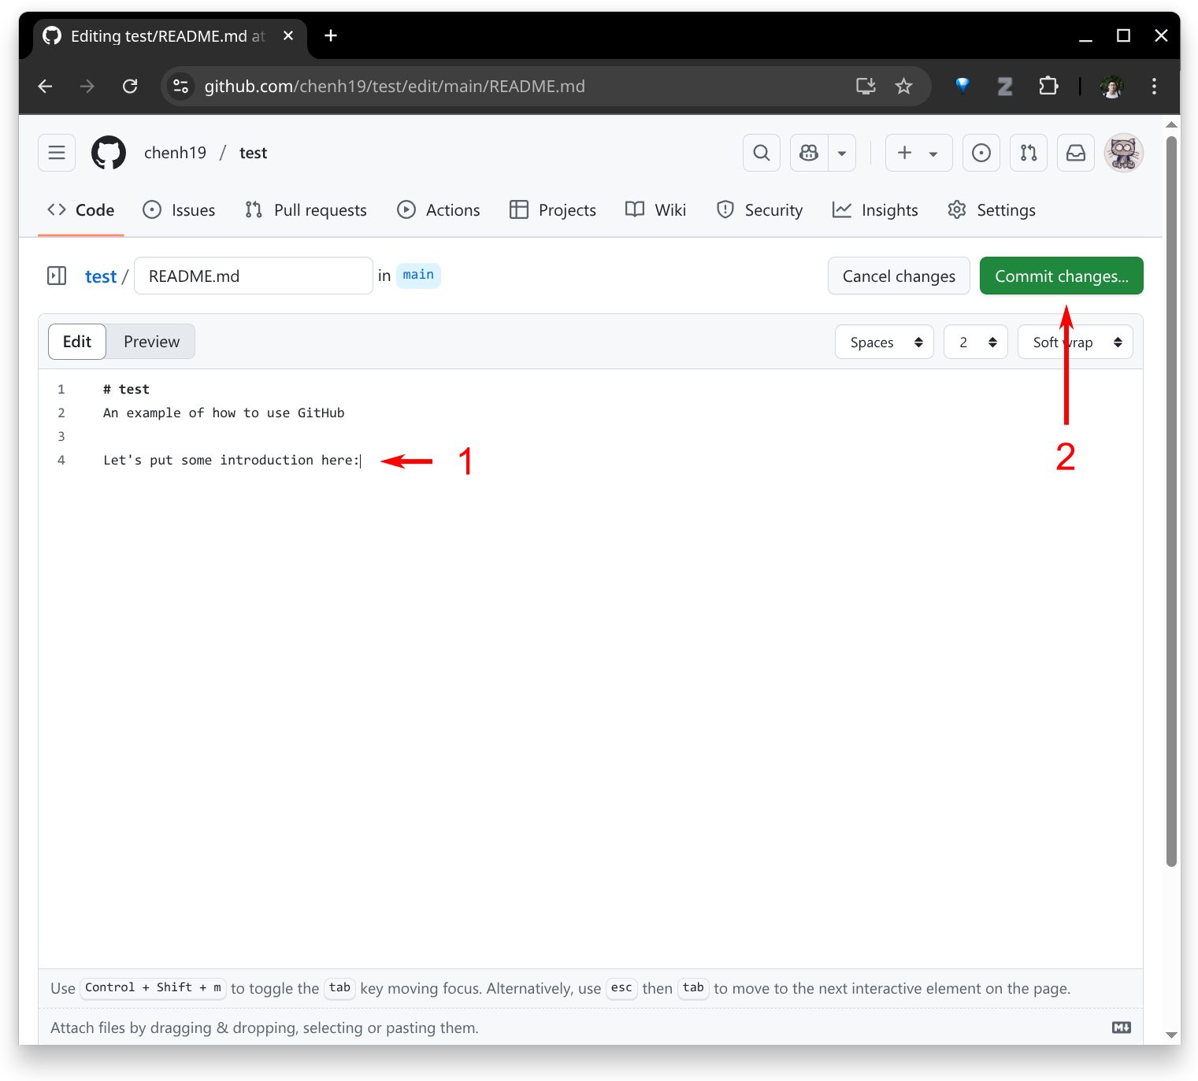Open the blue gem browser extension
Viewport: 1198px width, 1081px height.
[962, 86]
